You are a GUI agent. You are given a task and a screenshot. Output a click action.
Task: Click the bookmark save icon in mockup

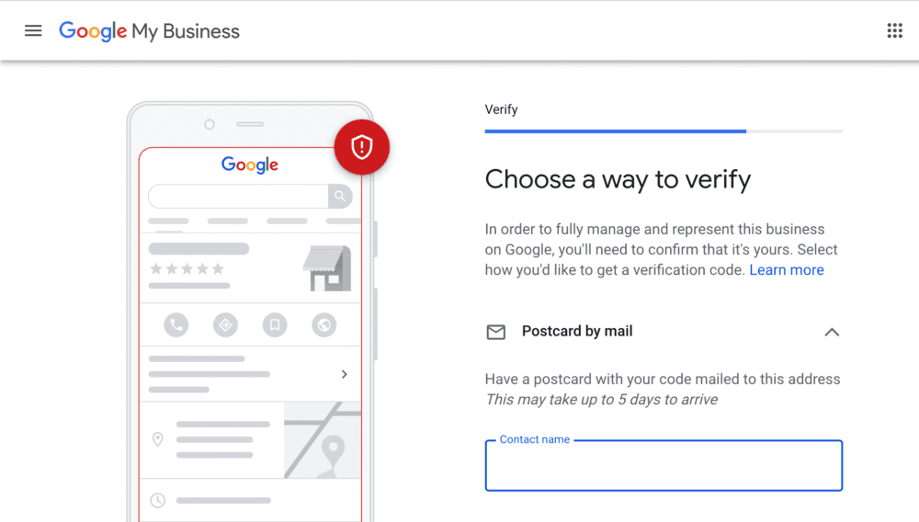click(274, 324)
